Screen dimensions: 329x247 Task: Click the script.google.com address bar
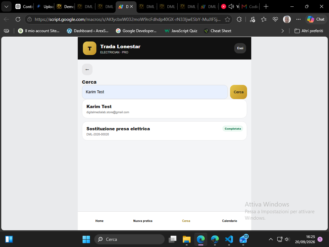click(128, 19)
